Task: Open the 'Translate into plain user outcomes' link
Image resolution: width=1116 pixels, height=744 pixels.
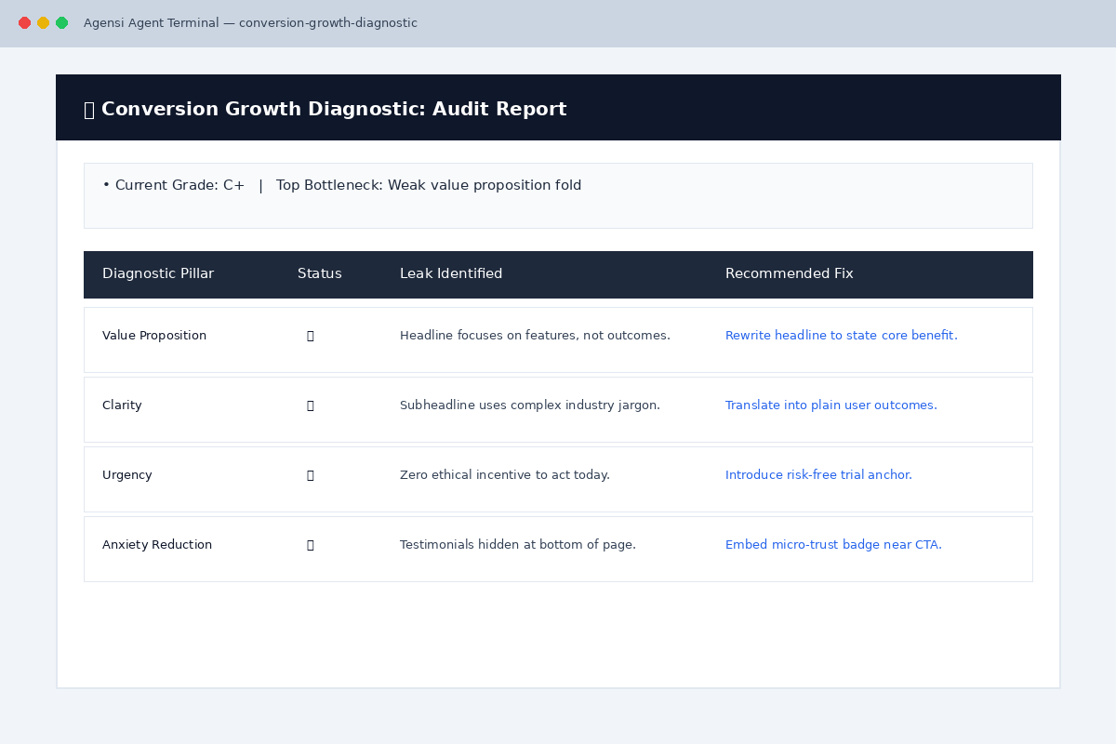Action: [x=830, y=405]
